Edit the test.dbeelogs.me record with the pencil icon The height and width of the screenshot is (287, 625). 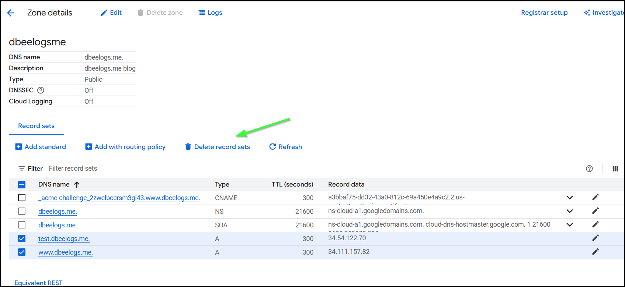point(595,238)
